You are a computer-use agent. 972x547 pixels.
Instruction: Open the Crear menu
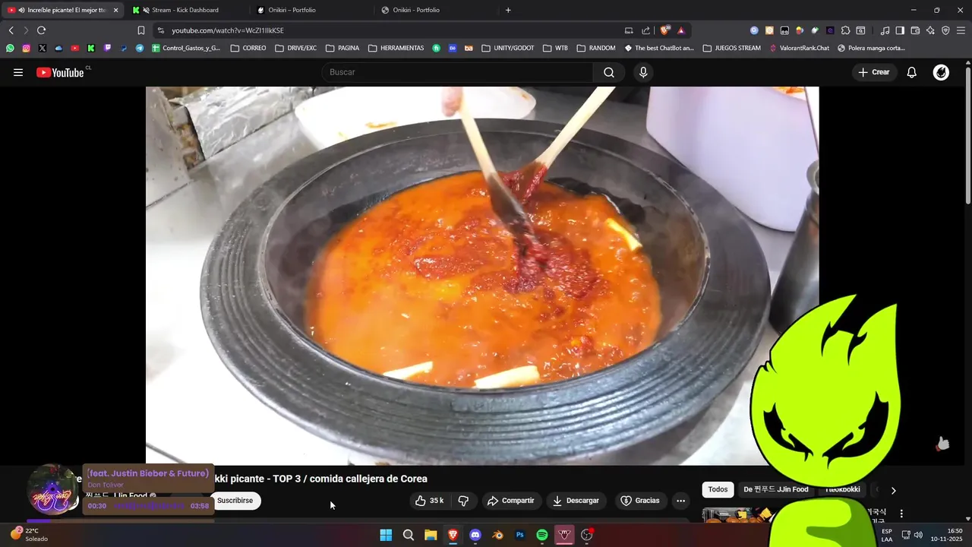click(x=873, y=72)
